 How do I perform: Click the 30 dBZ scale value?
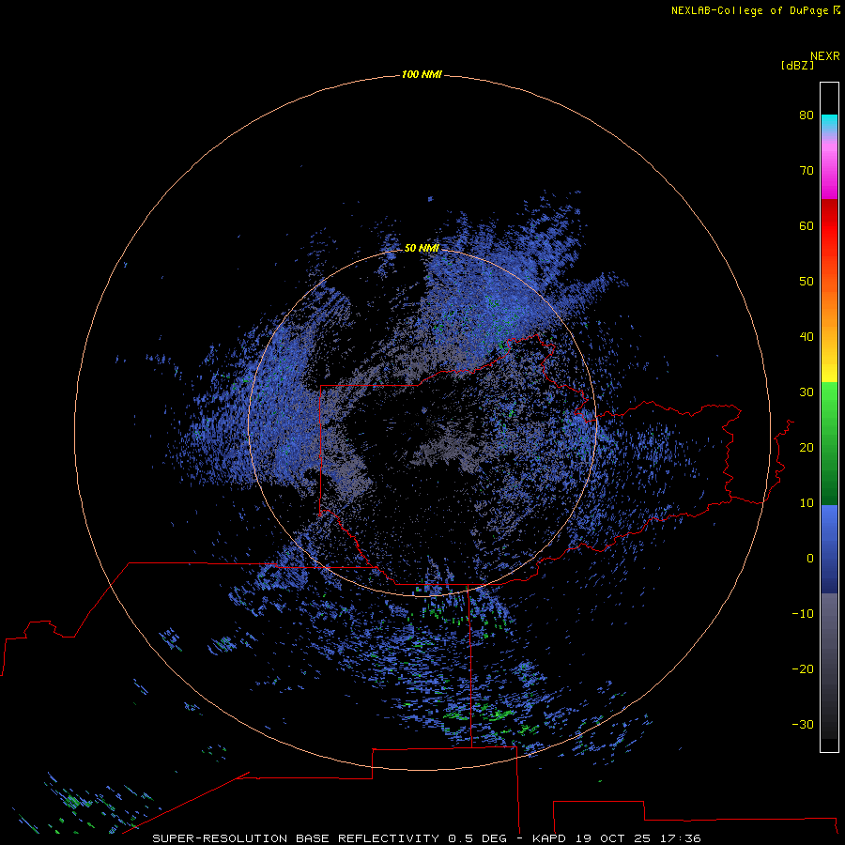pos(807,392)
